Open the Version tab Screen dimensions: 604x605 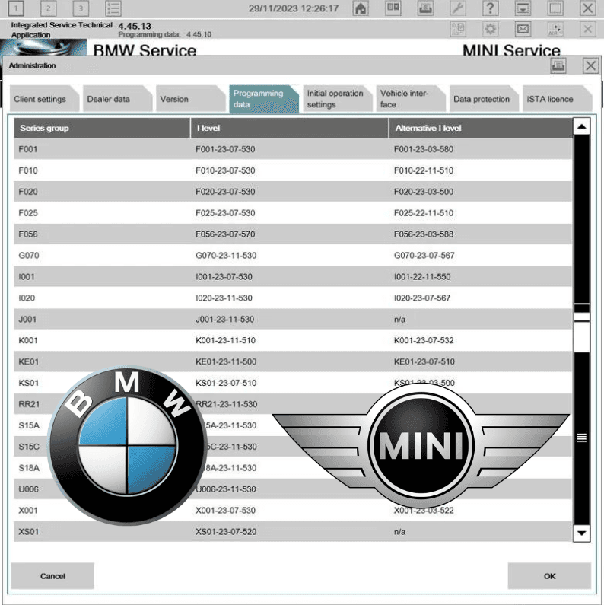[190, 99]
